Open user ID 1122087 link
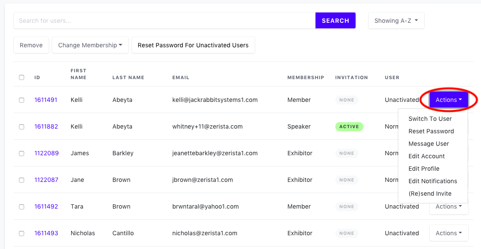 (x=46, y=180)
